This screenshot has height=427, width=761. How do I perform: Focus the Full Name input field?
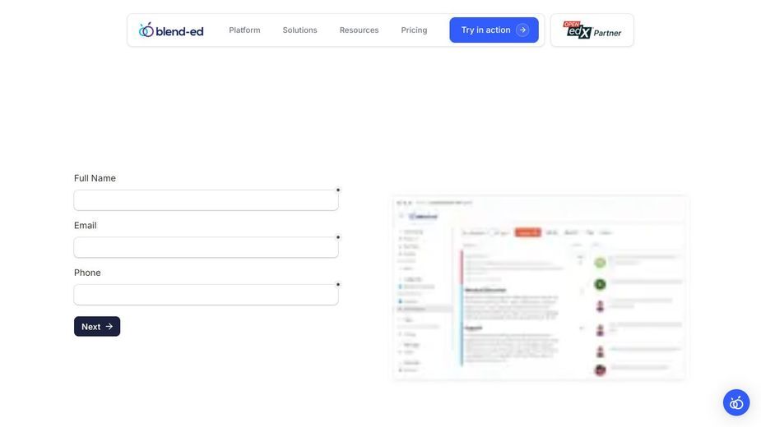(x=206, y=200)
